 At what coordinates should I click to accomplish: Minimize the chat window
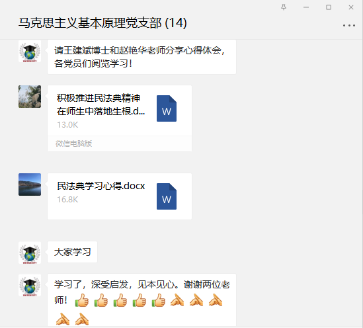pyautogui.click(x=306, y=7)
